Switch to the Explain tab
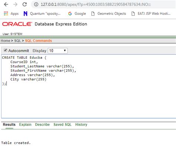The image size is (176, 146). (25, 124)
